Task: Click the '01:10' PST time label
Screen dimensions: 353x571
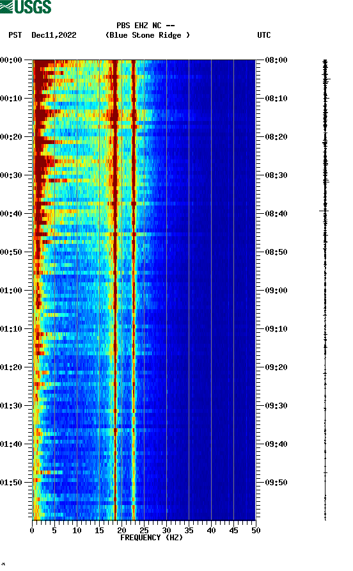Action: tap(12, 329)
